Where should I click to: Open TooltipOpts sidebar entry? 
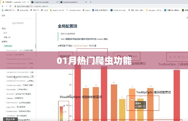[16, 116]
